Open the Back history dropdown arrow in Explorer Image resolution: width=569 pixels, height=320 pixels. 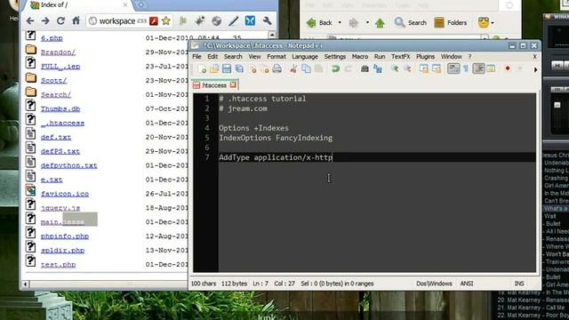tap(340, 22)
